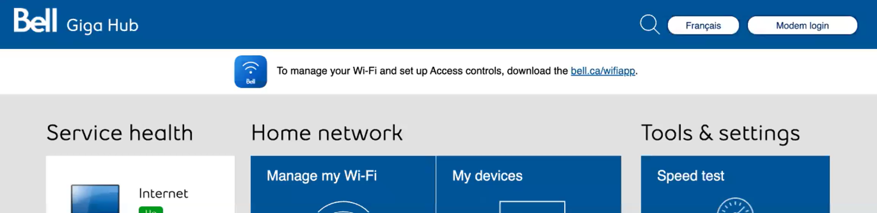
Task: Open the Manage my Wi-Fi tile title
Action: click(322, 176)
